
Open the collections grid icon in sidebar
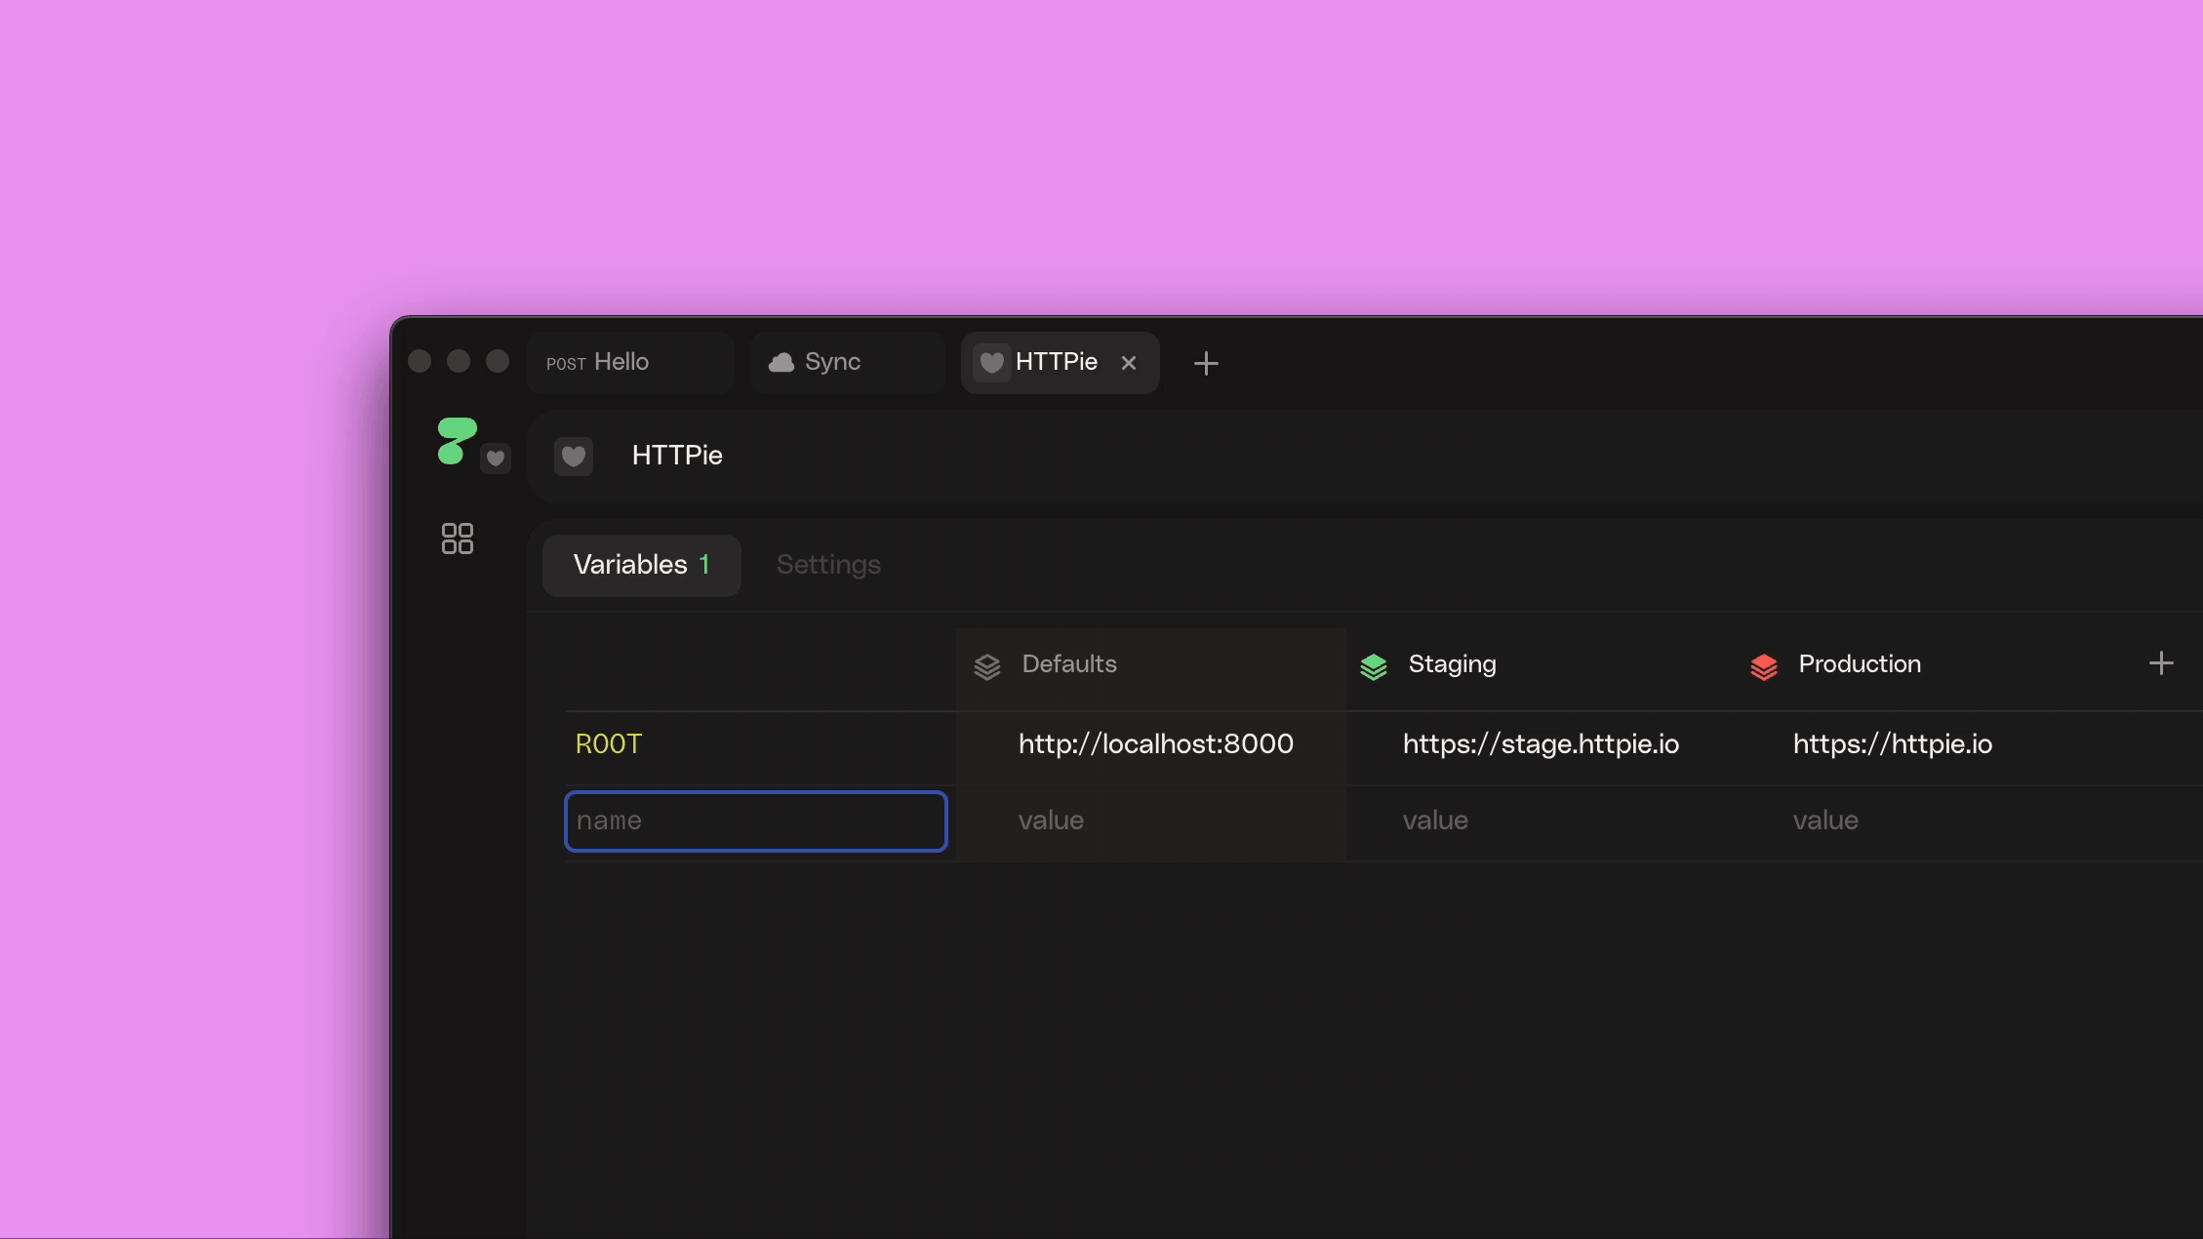click(458, 539)
